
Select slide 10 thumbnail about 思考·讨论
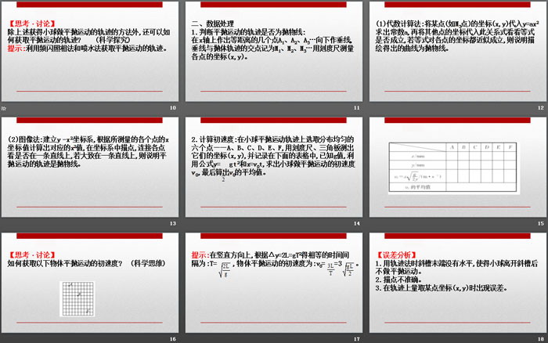(90, 52)
